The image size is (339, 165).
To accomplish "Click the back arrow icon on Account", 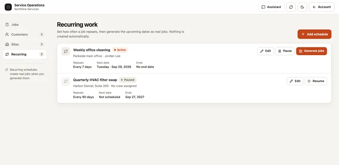I will [314, 7].
